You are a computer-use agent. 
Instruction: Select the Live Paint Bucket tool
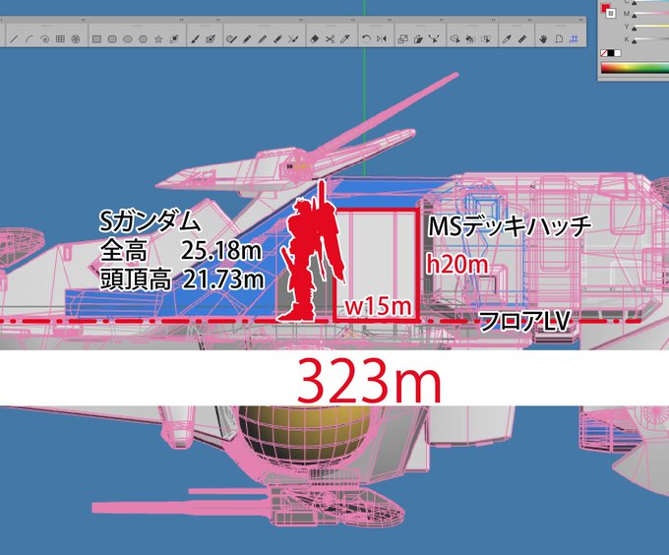coord(470,39)
